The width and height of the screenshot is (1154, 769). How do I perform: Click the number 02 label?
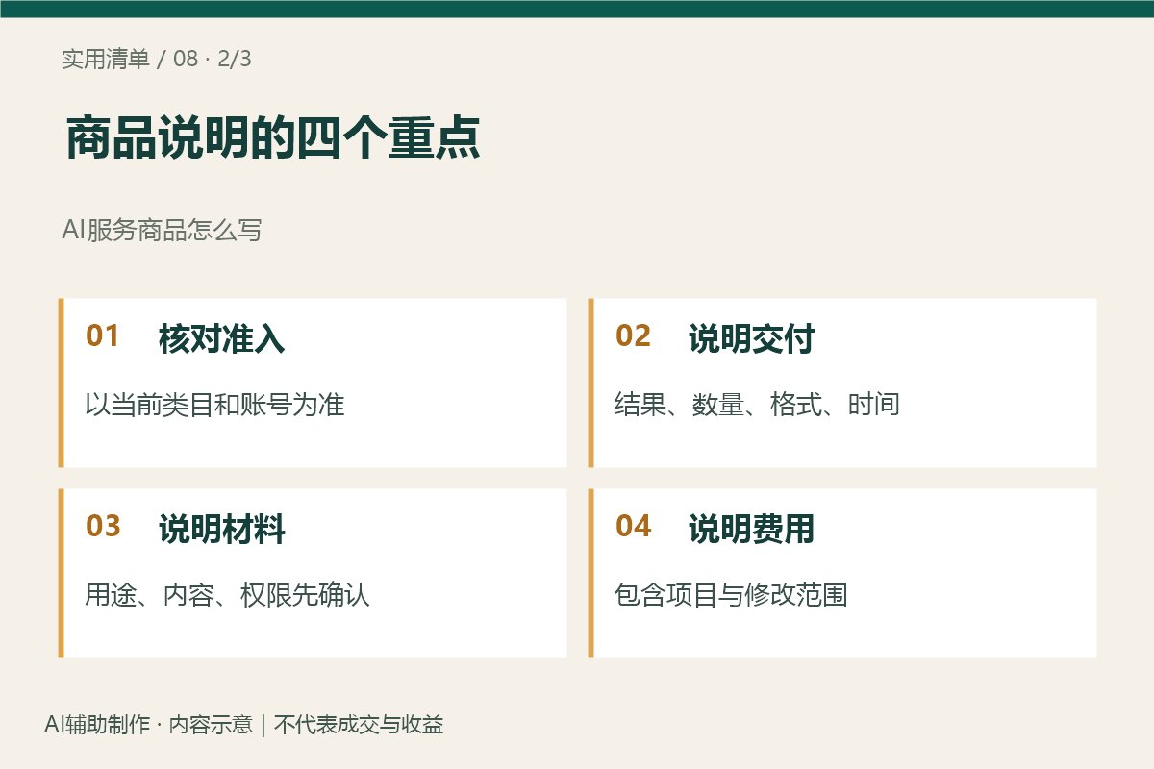(633, 336)
